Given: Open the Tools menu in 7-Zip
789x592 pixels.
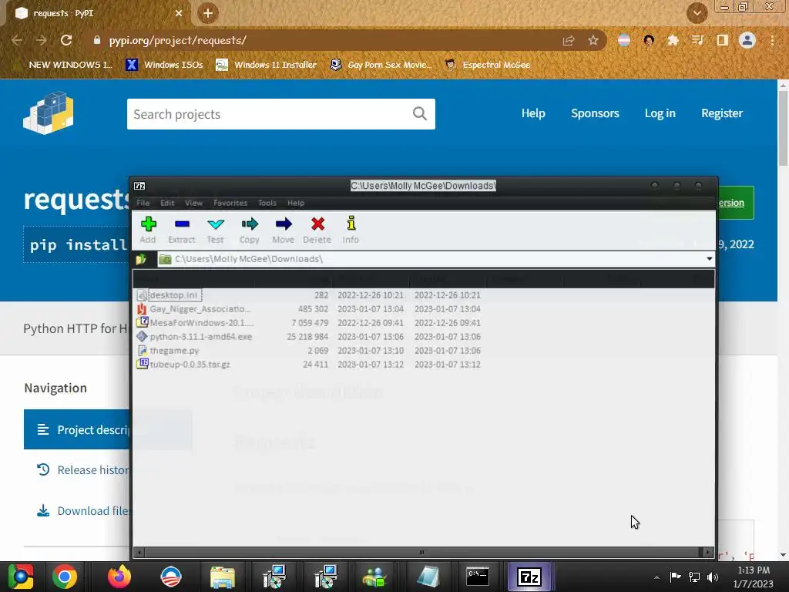Looking at the screenshot, I should pos(267,203).
